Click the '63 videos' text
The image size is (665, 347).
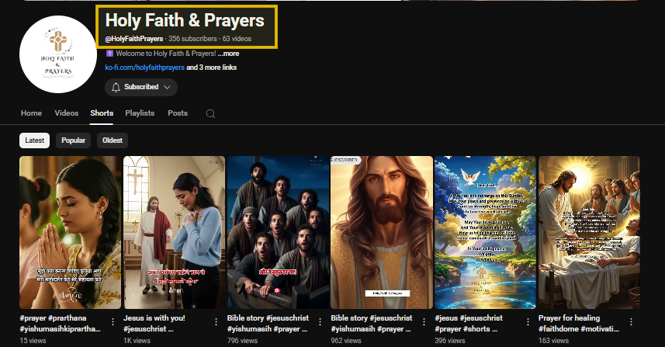coord(237,39)
